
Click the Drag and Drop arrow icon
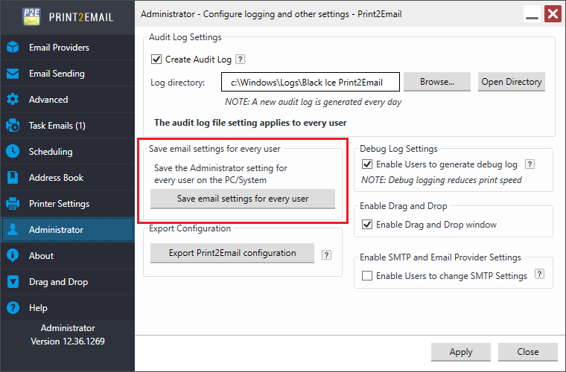point(13,281)
